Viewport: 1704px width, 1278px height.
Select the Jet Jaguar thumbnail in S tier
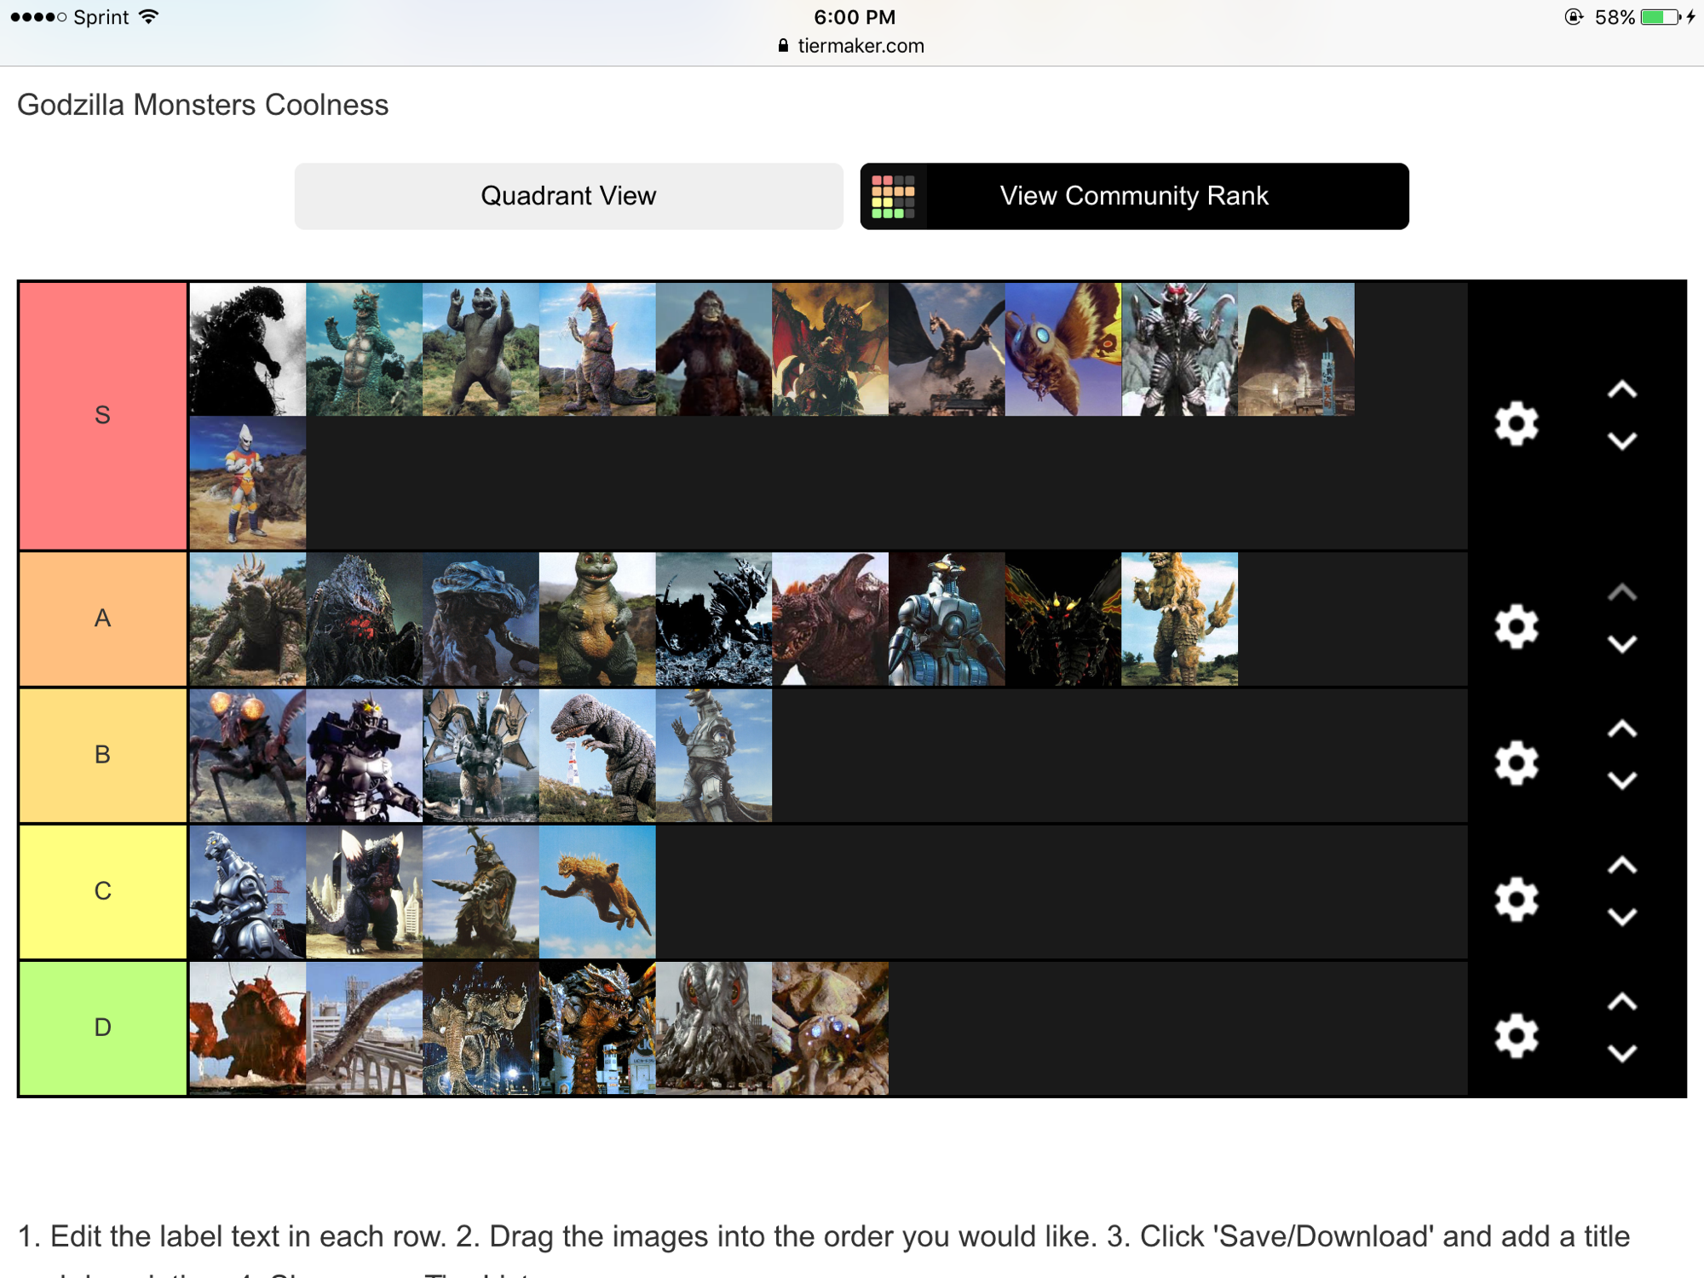247,482
